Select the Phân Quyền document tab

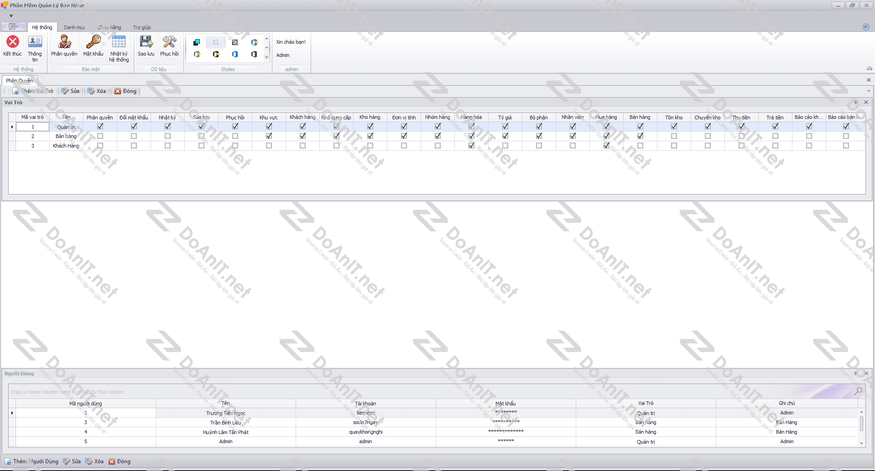click(x=19, y=81)
